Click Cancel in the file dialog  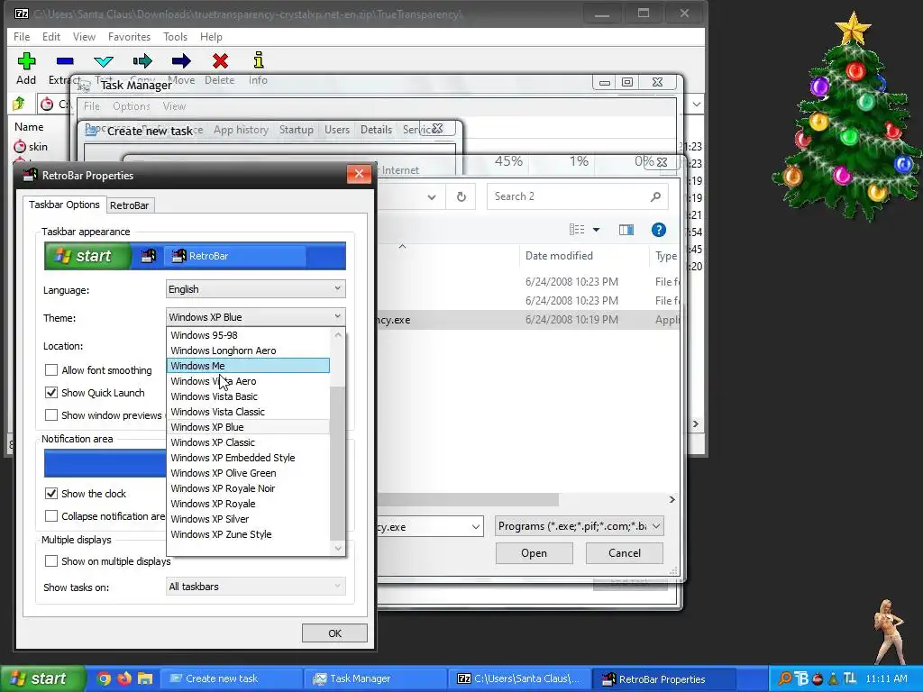pyautogui.click(x=624, y=553)
